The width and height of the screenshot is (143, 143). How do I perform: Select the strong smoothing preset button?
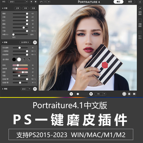coord(33,8)
